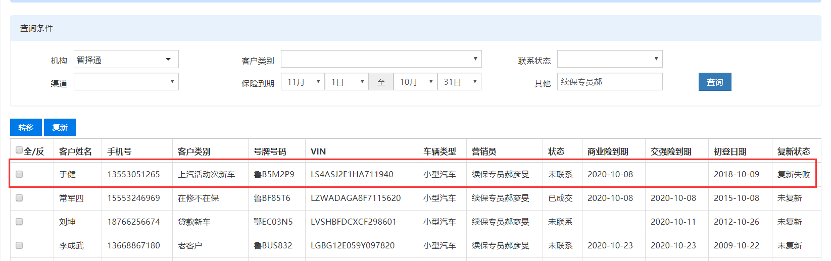The height and width of the screenshot is (261, 831).
Task: Click the 转移 transfer button
Action: click(26, 127)
